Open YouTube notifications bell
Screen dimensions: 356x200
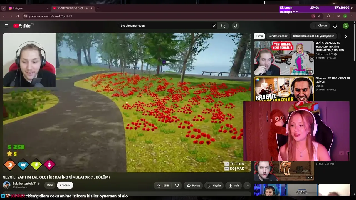tap(335, 26)
